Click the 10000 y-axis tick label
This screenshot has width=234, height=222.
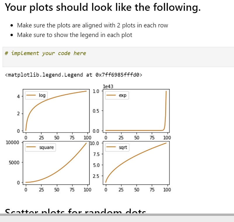(x=12, y=142)
